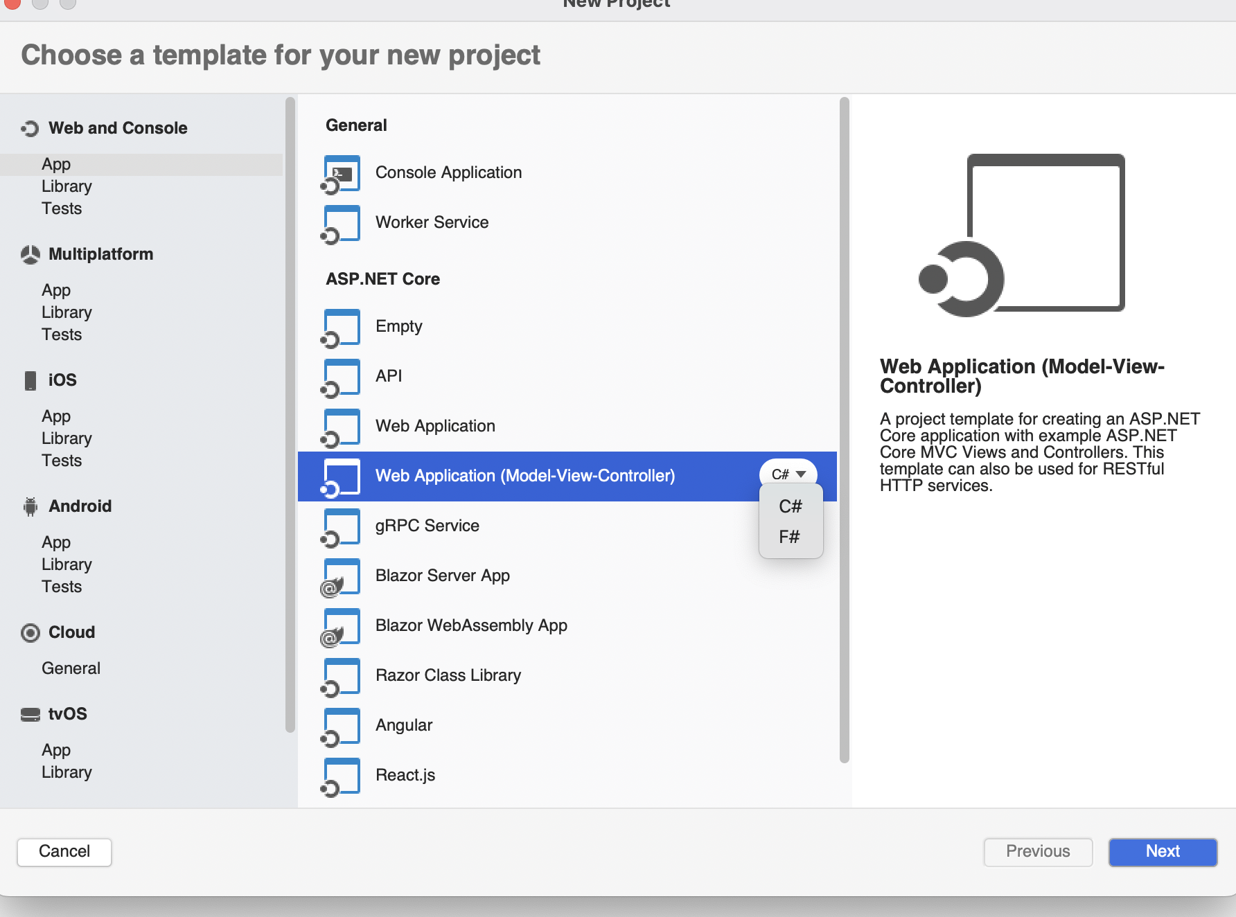The height and width of the screenshot is (917, 1236).
Task: Click the Multiplatform heading
Action: 101,254
